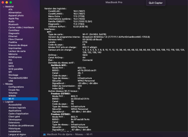Select Fibre Channel sidebar item
This screenshot has height=137, width=188.
[16, 39]
